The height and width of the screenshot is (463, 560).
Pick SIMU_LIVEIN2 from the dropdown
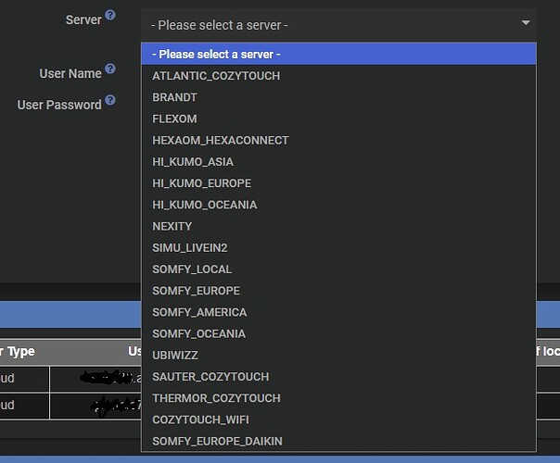click(x=338, y=247)
